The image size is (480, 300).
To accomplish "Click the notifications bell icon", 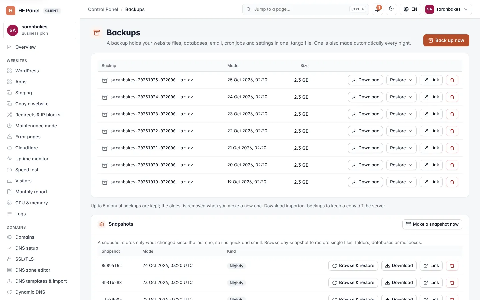I will tap(377, 9).
